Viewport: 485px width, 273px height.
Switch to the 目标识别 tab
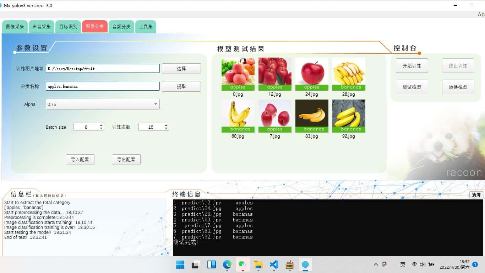click(68, 26)
